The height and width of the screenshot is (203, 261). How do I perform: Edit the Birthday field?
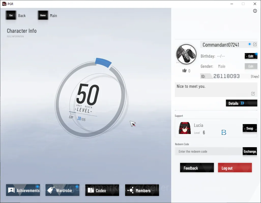coord(251,56)
